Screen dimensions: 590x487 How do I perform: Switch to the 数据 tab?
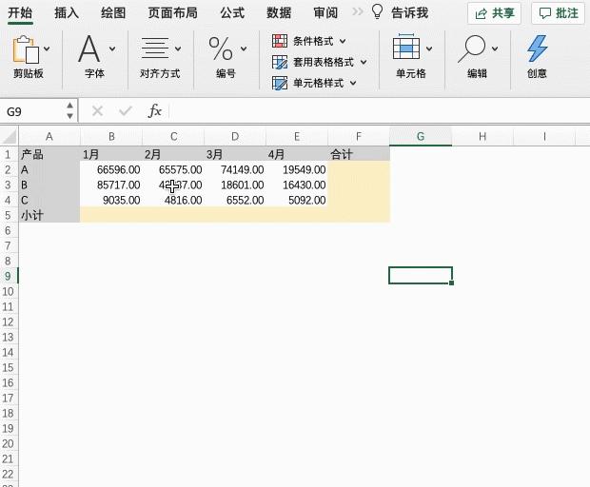coord(279,12)
